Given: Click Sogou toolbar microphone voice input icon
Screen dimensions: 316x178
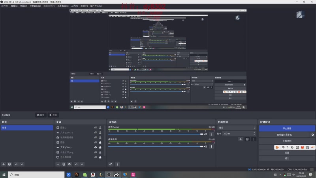Looking at the screenshot, I should click(292, 147).
